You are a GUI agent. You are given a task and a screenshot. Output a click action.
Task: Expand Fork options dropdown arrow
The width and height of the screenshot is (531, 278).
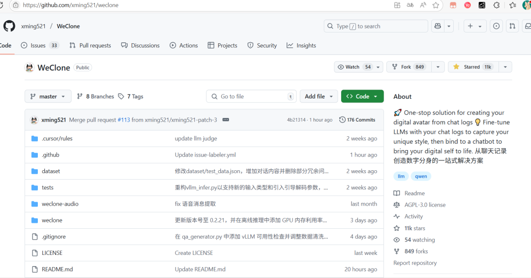[438, 67]
